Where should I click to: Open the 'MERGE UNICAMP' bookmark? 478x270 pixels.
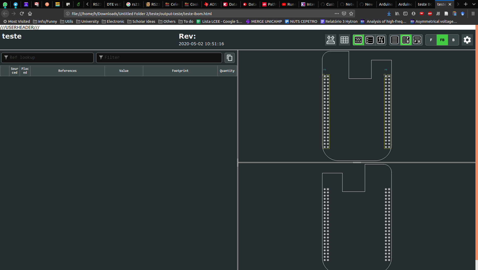click(x=263, y=21)
